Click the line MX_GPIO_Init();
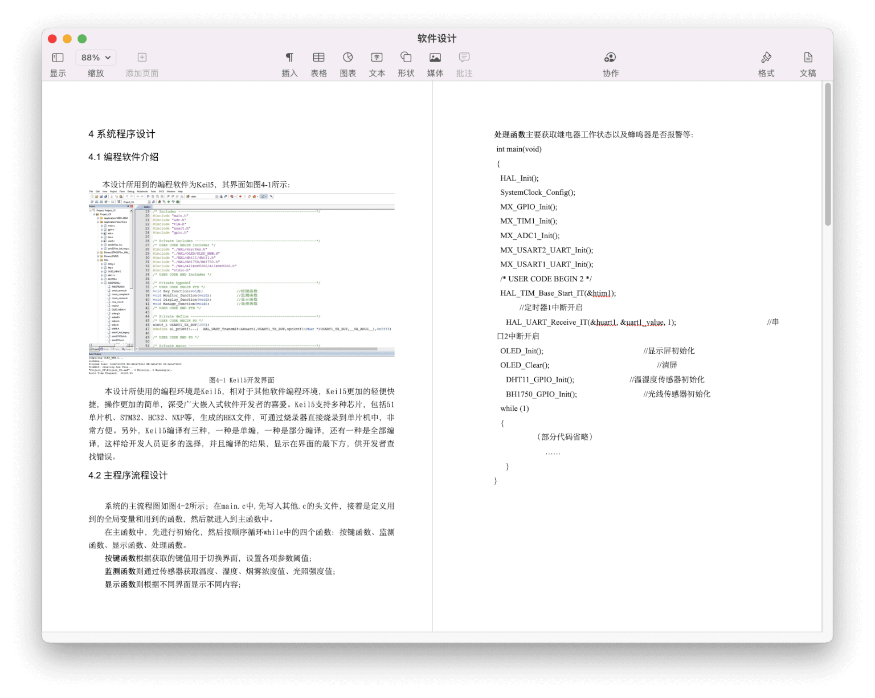The image size is (875, 698). 529,207
